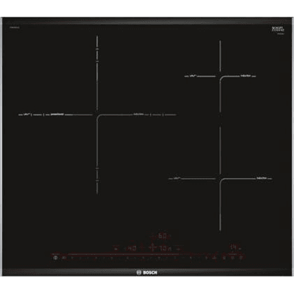Click the powerboost label on large zone
294x294 pixels.
click(57, 115)
